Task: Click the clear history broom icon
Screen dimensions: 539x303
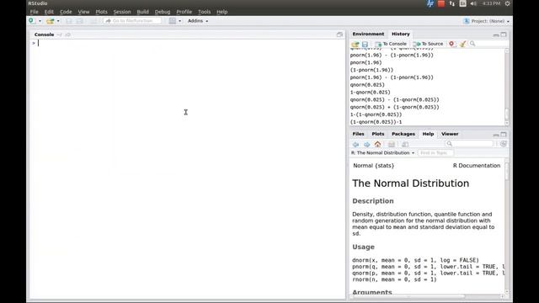Action: click(x=462, y=44)
